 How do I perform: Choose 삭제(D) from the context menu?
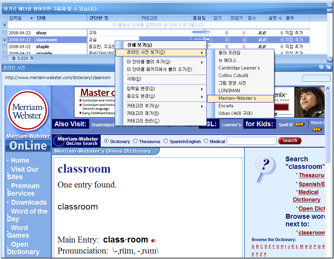click(x=161, y=79)
